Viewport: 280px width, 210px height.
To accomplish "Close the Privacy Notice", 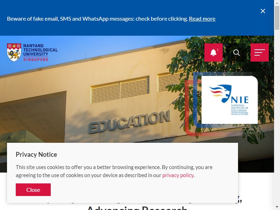I will pyautogui.click(x=33, y=190).
